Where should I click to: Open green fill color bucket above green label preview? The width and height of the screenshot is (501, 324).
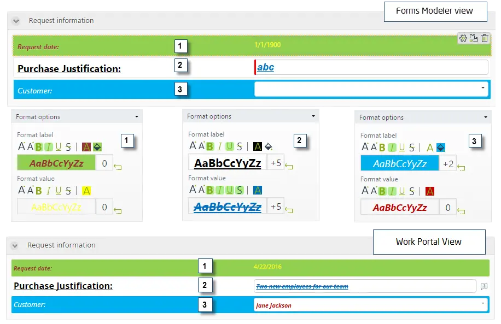coord(97,147)
